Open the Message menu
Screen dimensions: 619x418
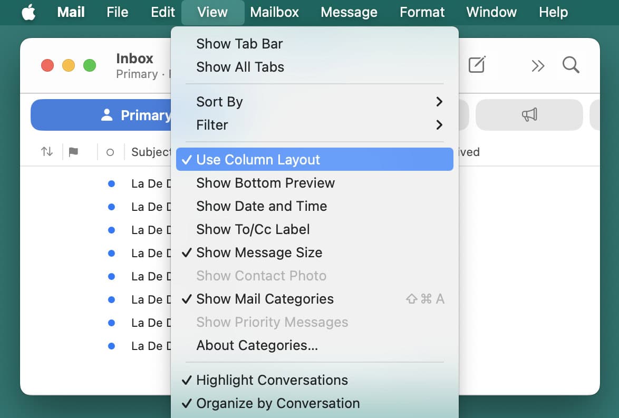(x=349, y=12)
